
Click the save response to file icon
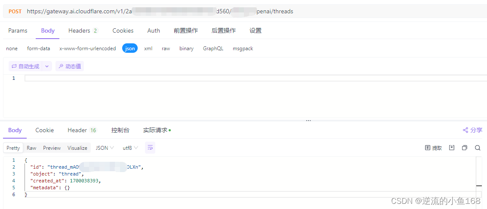coord(452,148)
